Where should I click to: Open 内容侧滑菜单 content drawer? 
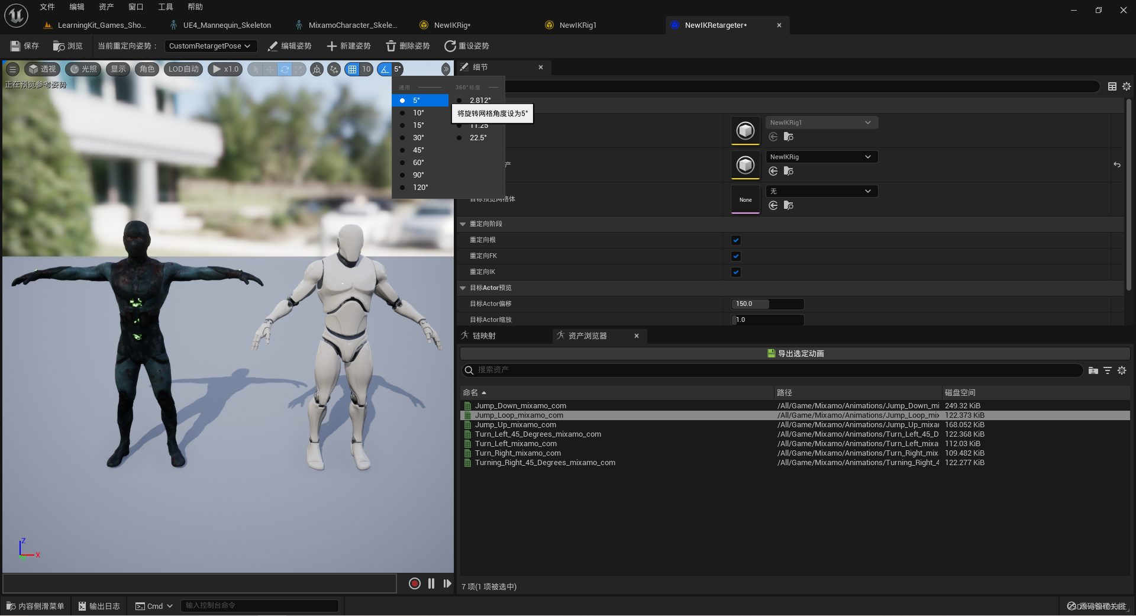pos(35,606)
